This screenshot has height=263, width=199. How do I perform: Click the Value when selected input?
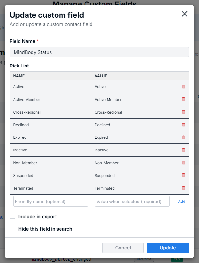(x=132, y=202)
